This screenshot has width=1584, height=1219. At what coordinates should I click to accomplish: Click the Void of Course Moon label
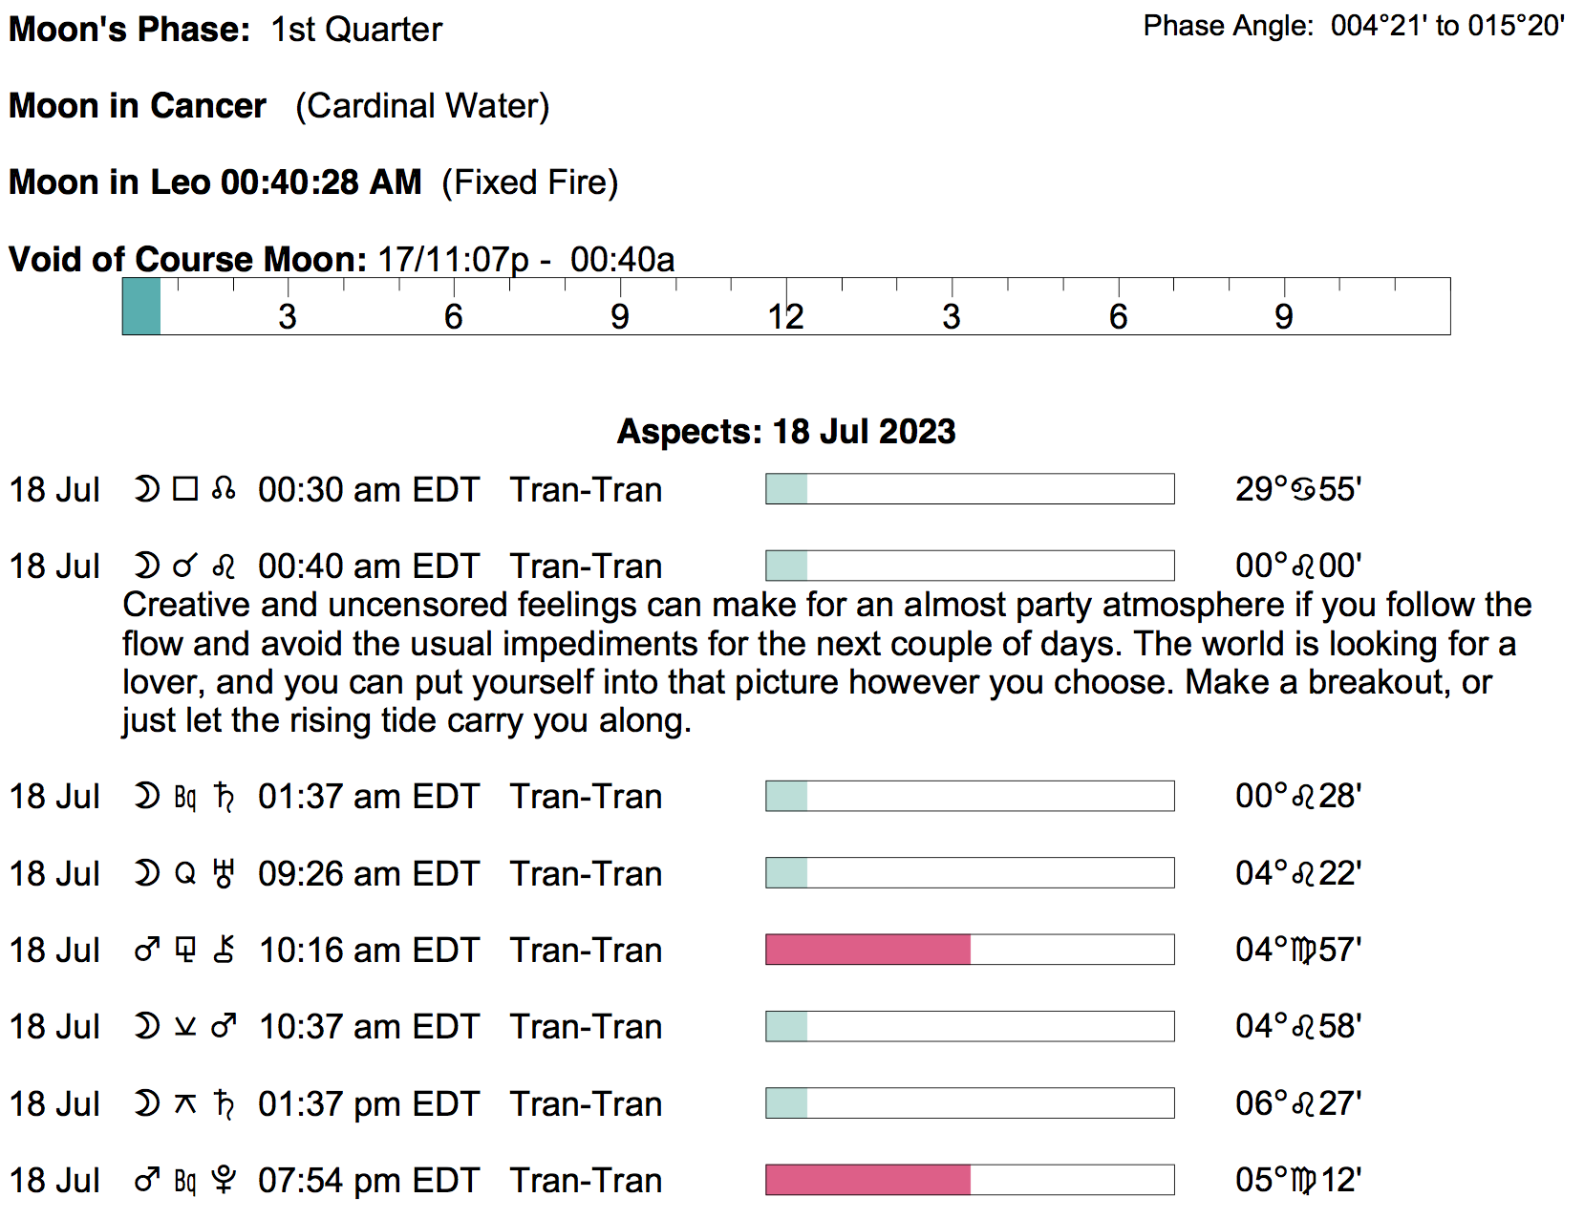[187, 260]
